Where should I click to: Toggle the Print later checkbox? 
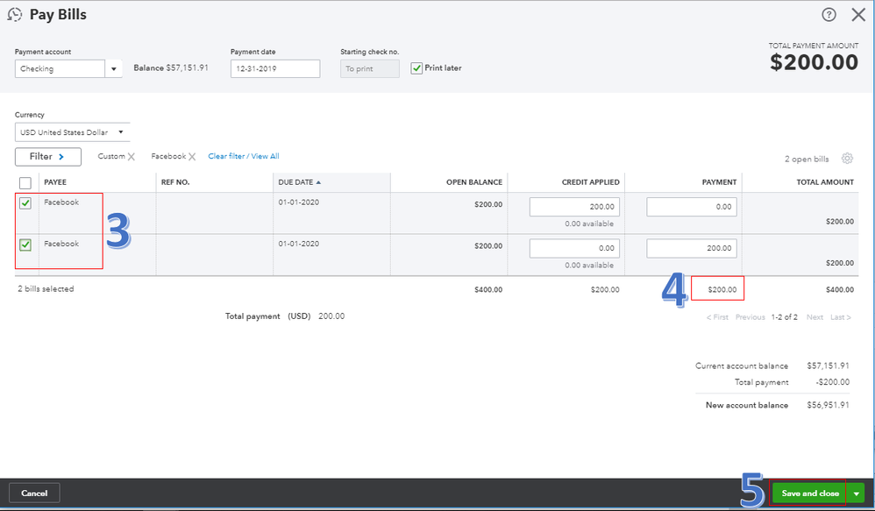pos(416,68)
